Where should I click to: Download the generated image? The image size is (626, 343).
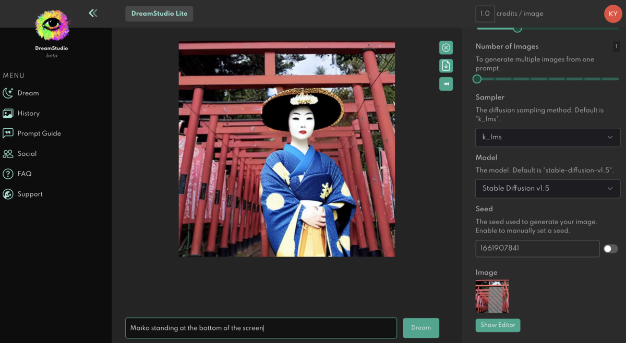tap(446, 66)
